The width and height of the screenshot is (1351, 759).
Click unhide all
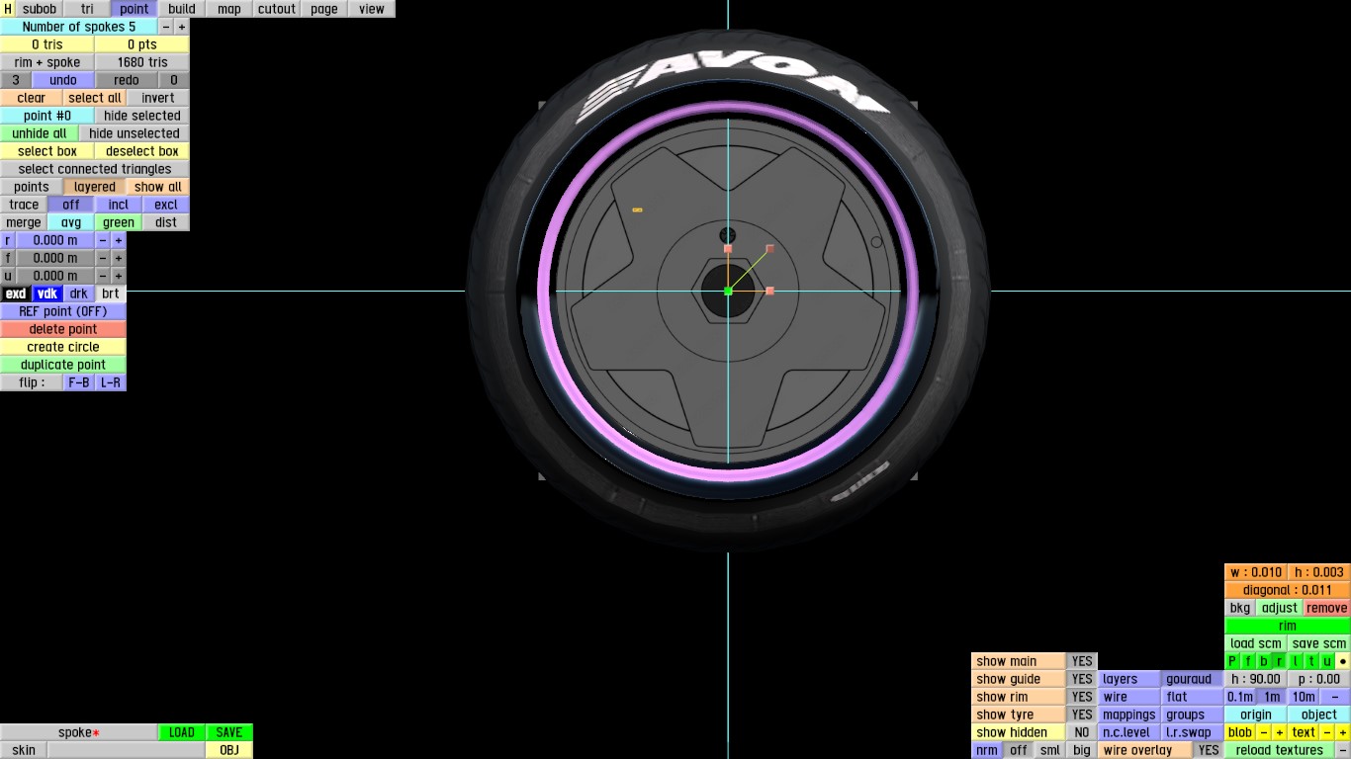pyautogui.click(x=40, y=133)
